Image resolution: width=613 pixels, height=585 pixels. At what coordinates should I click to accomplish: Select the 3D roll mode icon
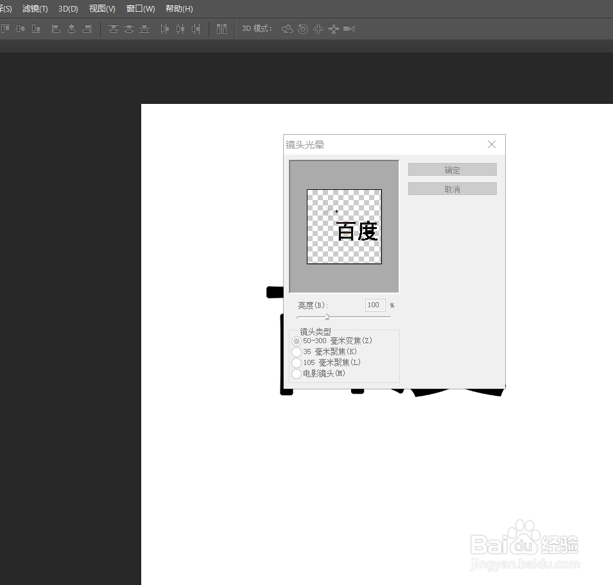pos(302,29)
